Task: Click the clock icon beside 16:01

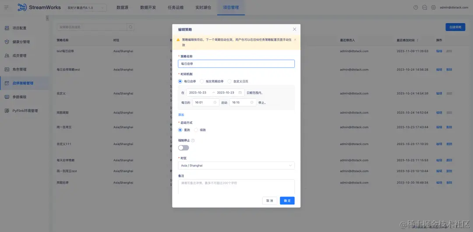Action: coord(215,103)
